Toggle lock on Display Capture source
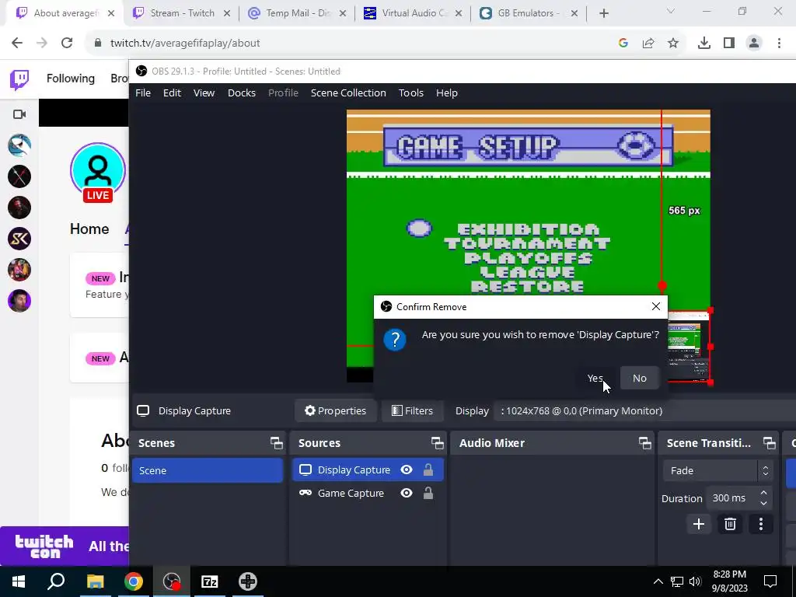This screenshot has width=796, height=597. (428, 470)
